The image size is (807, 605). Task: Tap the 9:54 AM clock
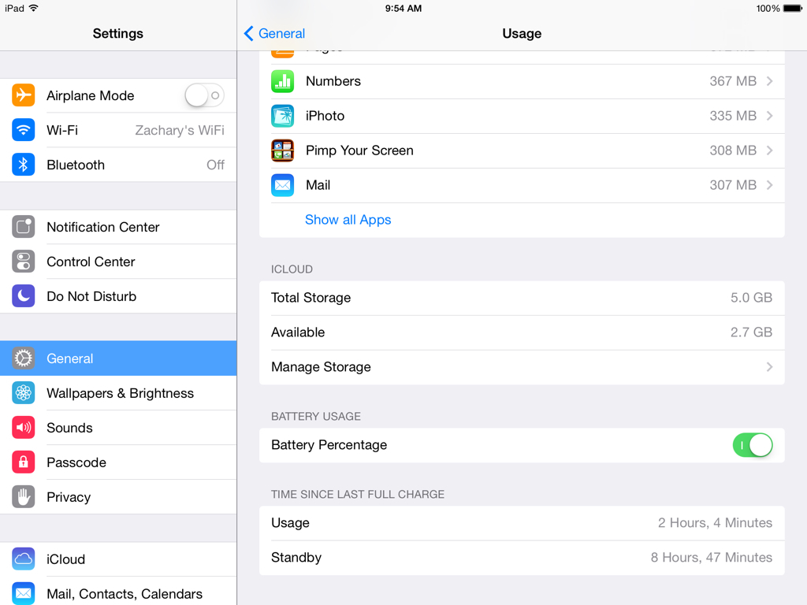[403, 8]
